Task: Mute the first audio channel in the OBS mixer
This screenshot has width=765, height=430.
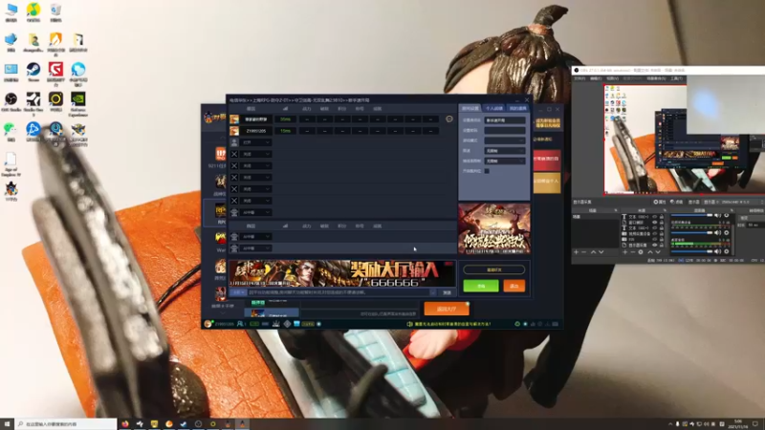Action: click(x=718, y=215)
